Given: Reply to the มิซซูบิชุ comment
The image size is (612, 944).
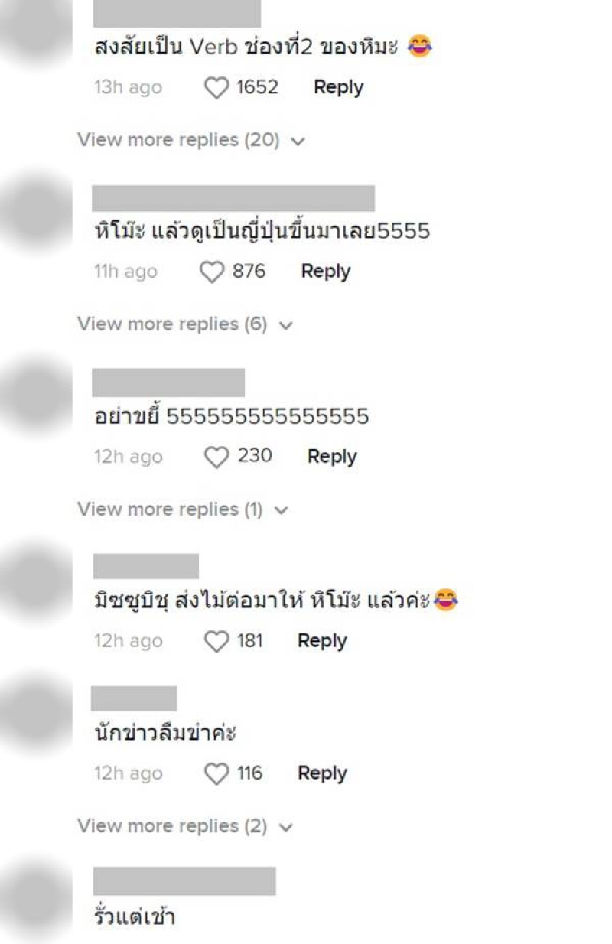Looking at the screenshot, I should [322, 641].
